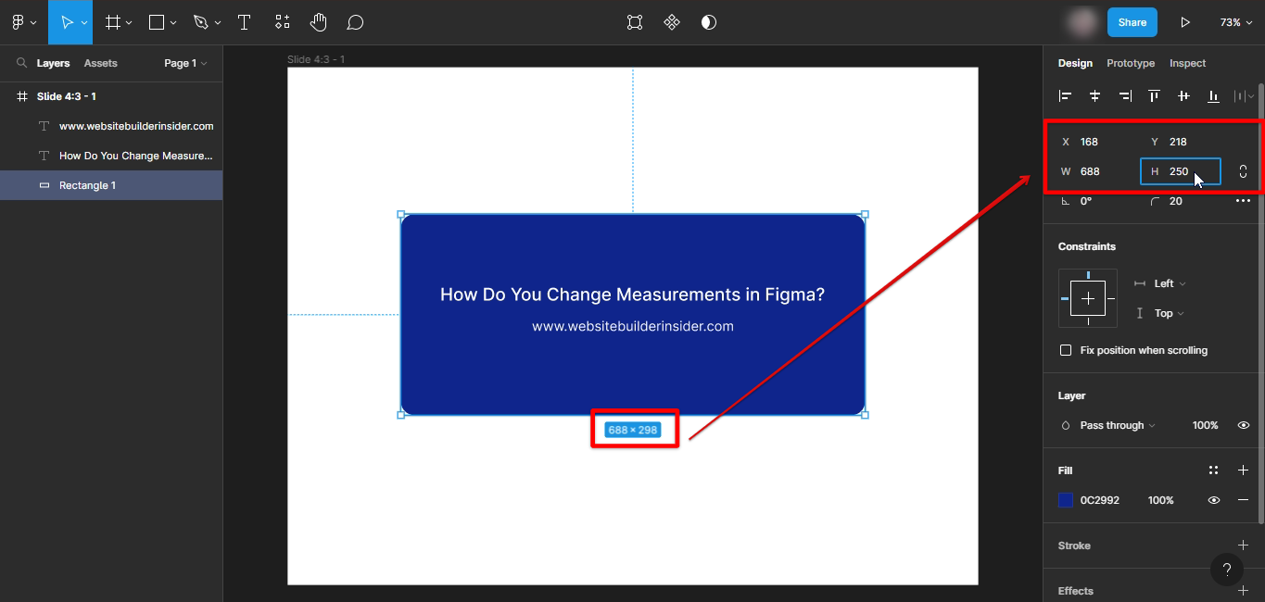This screenshot has width=1265, height=602.
Task: Click the Create component icon
Action: (672, 22)
